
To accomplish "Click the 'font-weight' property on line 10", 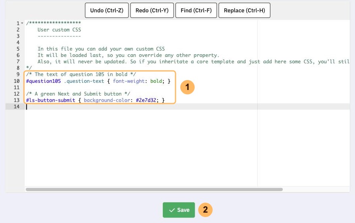I will tap(128, 81).
